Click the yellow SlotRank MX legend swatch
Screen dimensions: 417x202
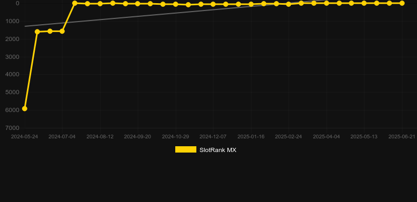pos(186,149)
